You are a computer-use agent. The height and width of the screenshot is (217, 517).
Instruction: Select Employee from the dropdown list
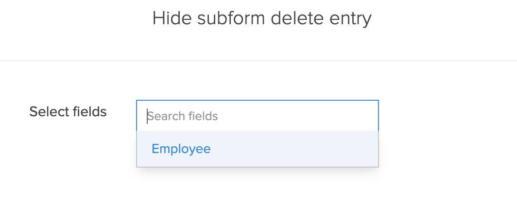(x=181, y=149)
